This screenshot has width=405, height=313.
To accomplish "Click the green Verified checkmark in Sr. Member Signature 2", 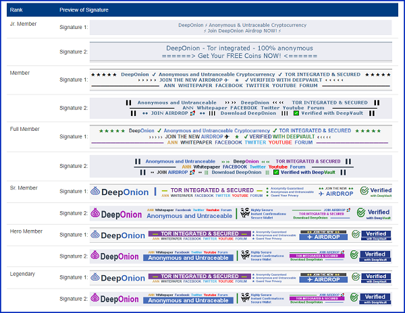I will pyautogui.click(x=361, y=212).
